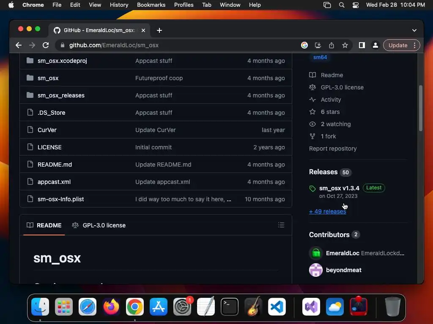Open EmeraldLoc contributor avatar
Image resolution: width=433 pixels, height=324 pixels.
[316, 253]
